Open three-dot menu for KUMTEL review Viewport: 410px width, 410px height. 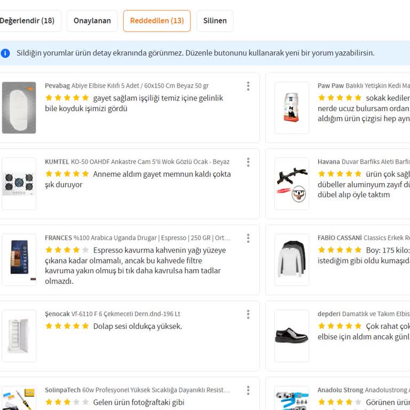[x=248, y=162]
